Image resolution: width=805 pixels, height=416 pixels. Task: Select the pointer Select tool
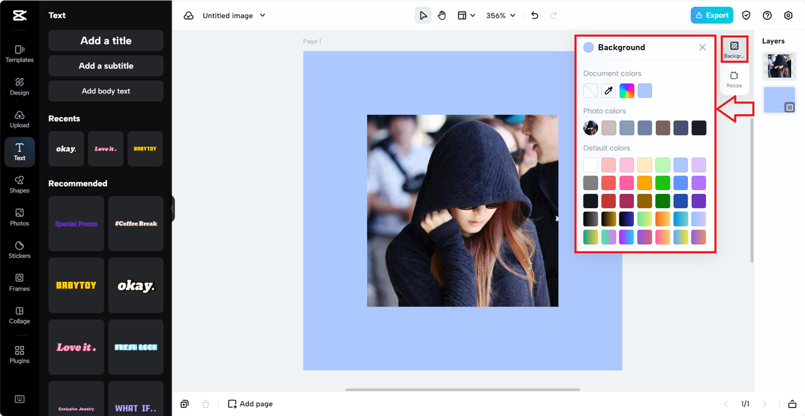pos(423,16)
